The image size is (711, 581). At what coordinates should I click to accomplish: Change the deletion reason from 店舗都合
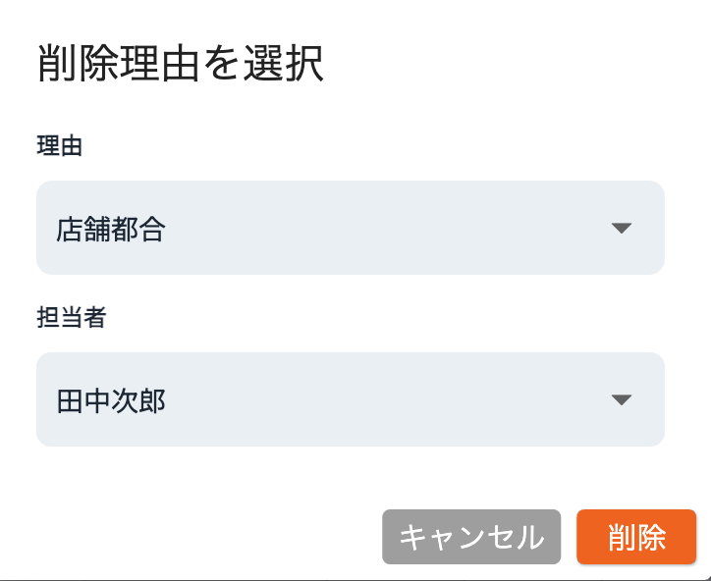[x=350, y=228]
